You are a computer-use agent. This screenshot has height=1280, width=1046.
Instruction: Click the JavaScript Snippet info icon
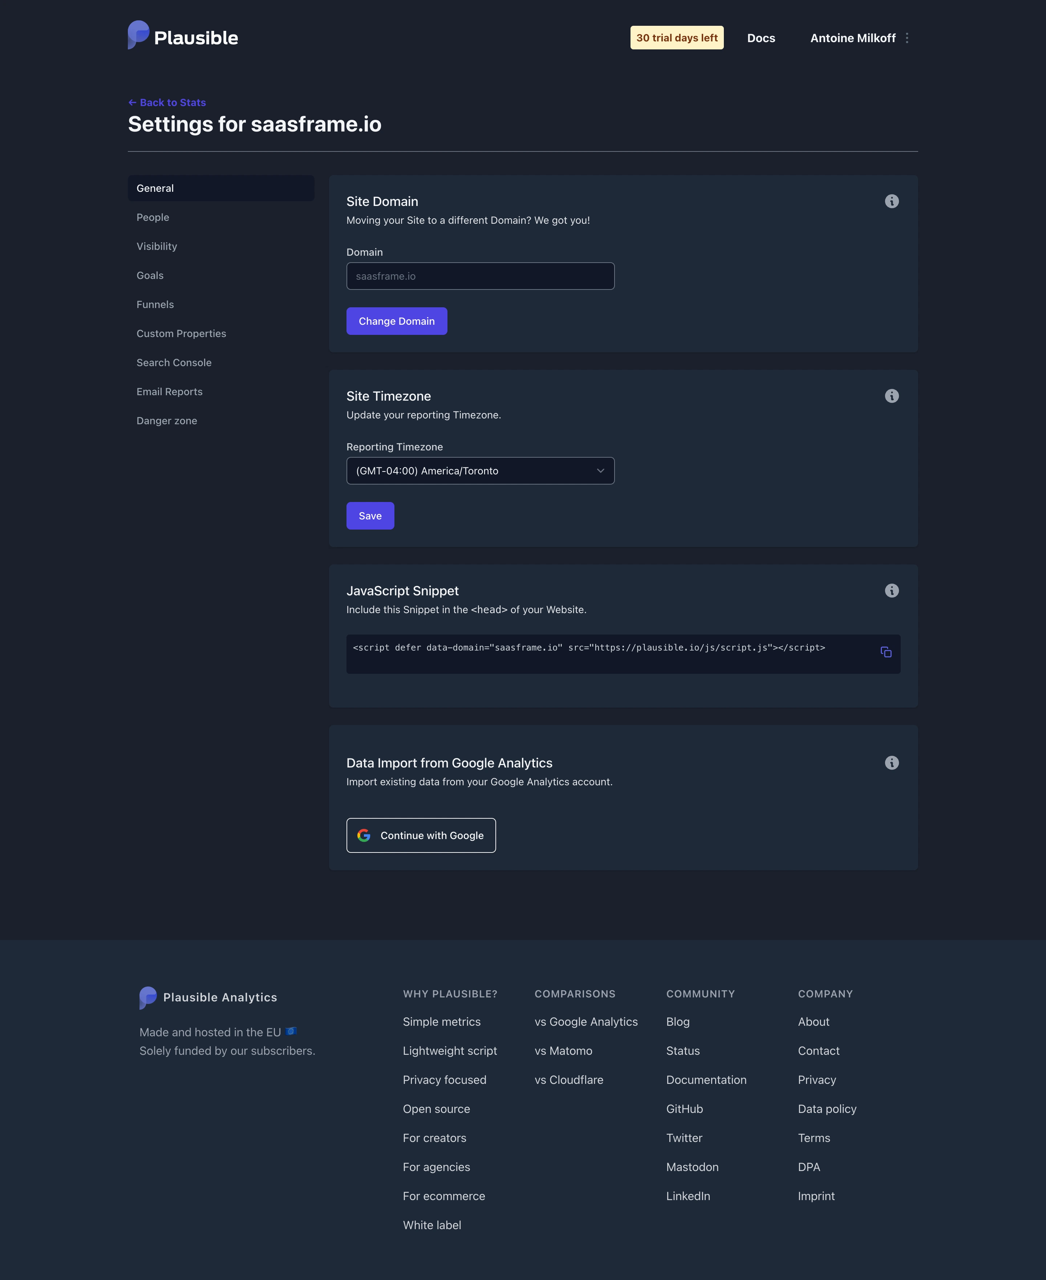click(892, 591)
